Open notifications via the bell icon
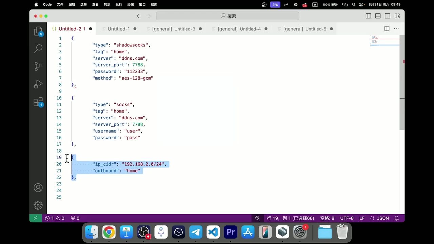Viewport: 434px width, 244px height. tap(396, 218)
